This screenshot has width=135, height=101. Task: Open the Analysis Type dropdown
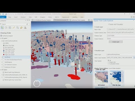coord(121,36)
